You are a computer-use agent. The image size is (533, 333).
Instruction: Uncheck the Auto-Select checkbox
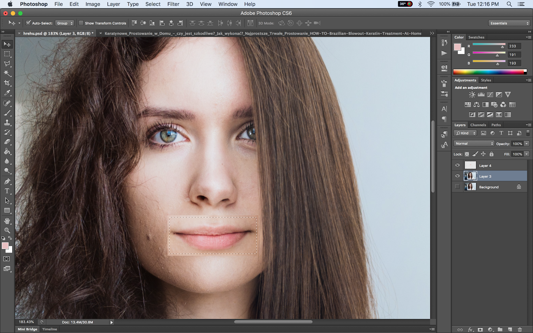tap(28, 23)
